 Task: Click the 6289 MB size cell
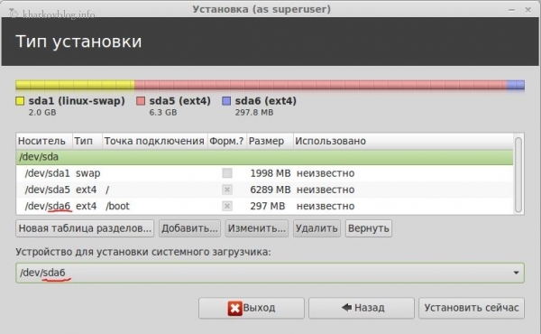[270, 190]
